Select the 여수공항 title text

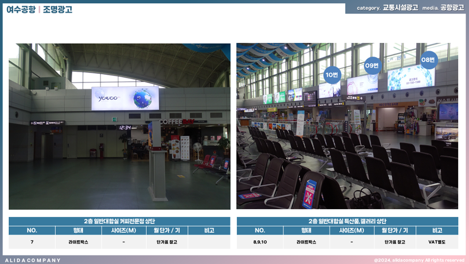pos(21,9)
